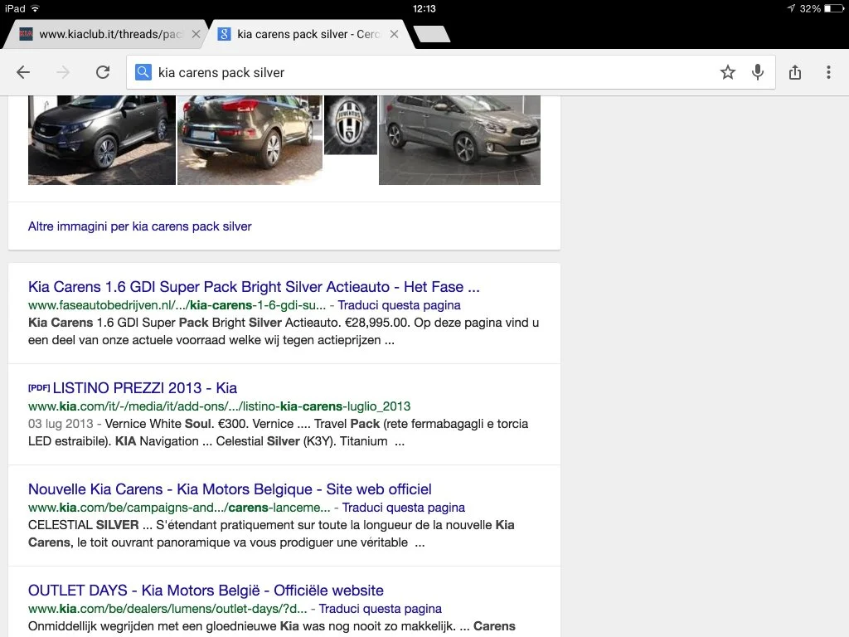Click the Onmiddellijk wegrijden snippet text
This screenshot has height=637, width=849.
[272, 626]
